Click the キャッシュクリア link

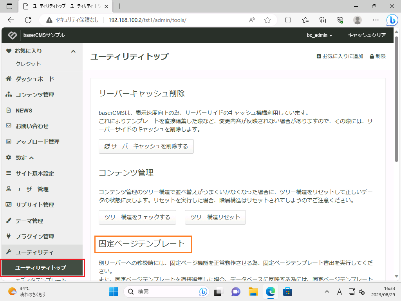(x=367, y=35)
